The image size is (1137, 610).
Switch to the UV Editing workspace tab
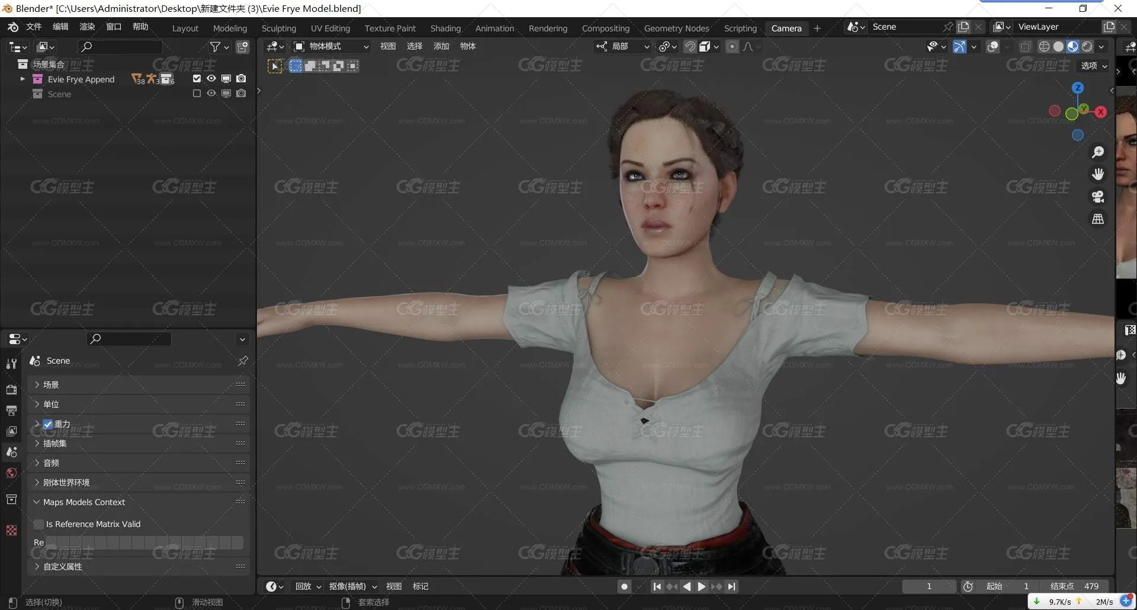(x=330, y=28)
